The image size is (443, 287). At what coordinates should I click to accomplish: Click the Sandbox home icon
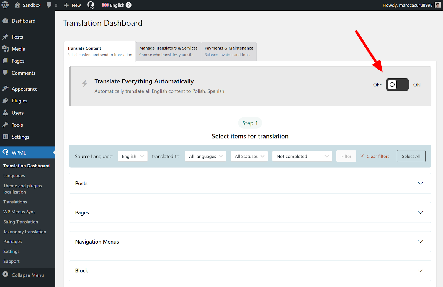17,5
